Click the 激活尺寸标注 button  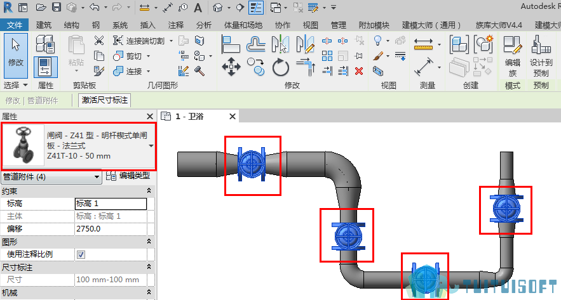[x=104, y=100]
